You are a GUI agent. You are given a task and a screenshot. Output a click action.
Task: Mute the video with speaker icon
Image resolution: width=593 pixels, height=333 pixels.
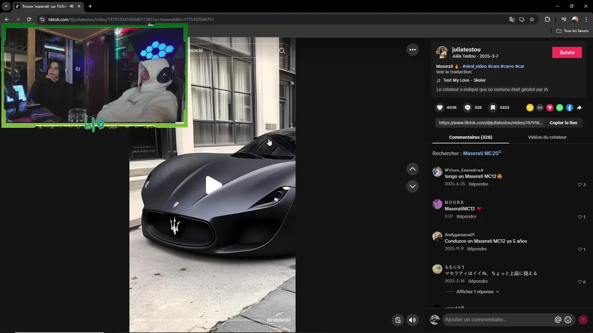pyautogui.click(x=412, y=320)
